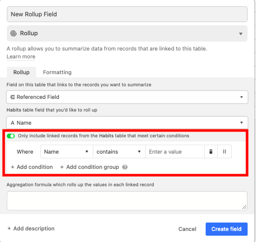The width and height of the screenshot is (256, 242).
Task: Select the Rollup tab
Action: [22, 72]
